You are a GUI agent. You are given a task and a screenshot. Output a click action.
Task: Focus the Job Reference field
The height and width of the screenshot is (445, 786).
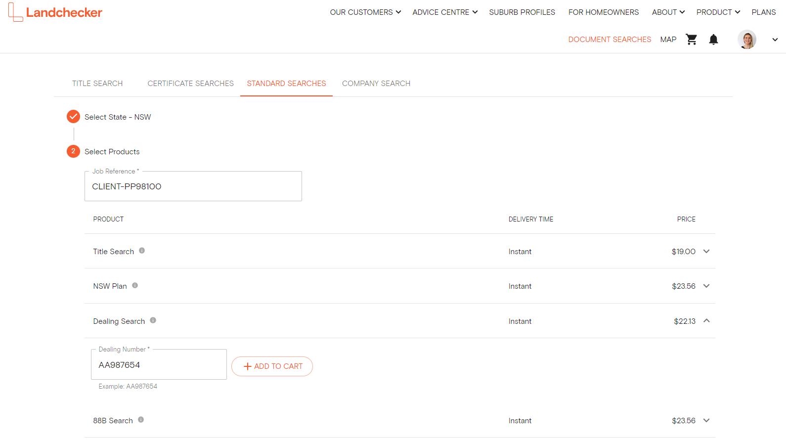click(x=193, y=186)
